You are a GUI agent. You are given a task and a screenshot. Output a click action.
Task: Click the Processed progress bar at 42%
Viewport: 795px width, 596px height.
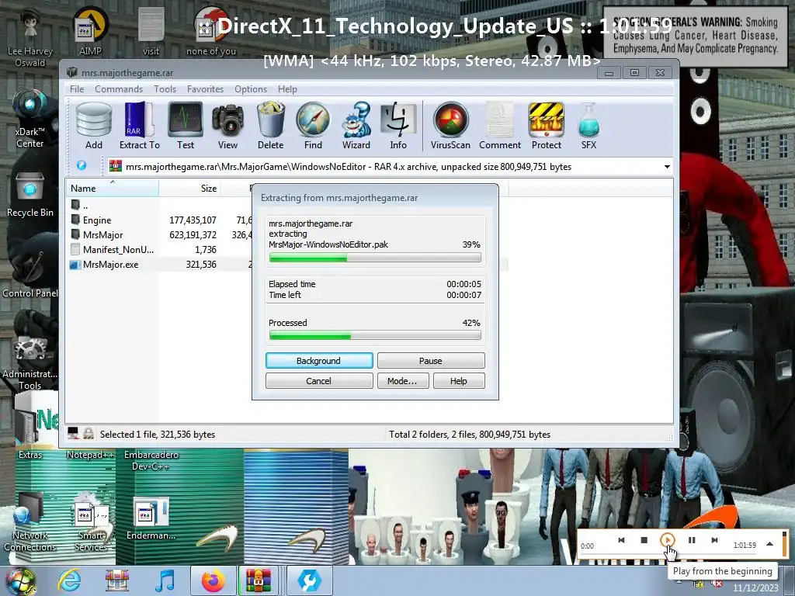tap(375, 335)
